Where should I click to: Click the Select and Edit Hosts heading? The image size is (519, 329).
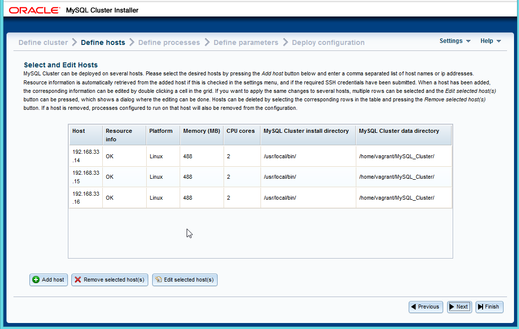click(x=61, y=65)
